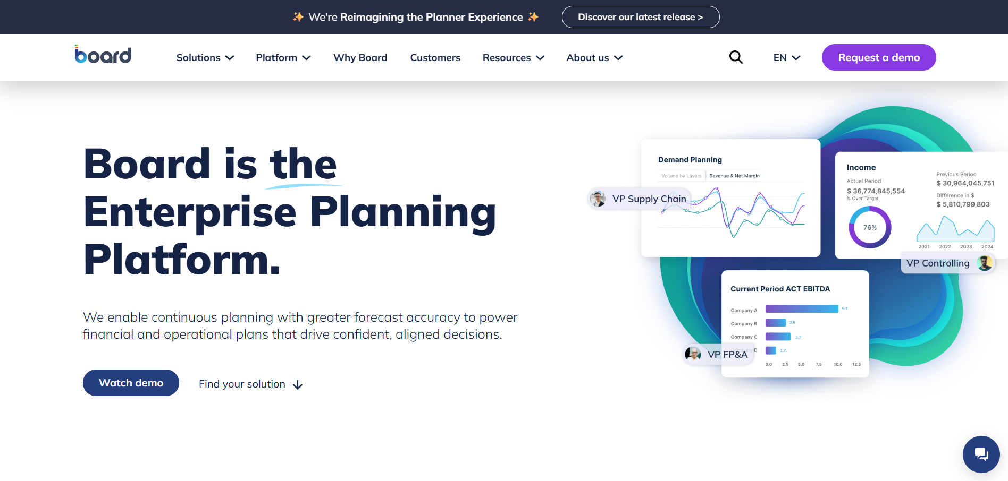Expand the Platform dropdown menu
This screenshot has width=1008, height=481.
click(x=283, y=57)
